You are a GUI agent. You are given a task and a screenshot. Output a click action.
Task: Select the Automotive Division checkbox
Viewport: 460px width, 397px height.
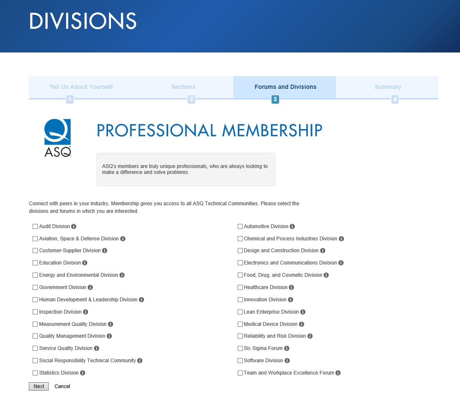tap(240, 226)
